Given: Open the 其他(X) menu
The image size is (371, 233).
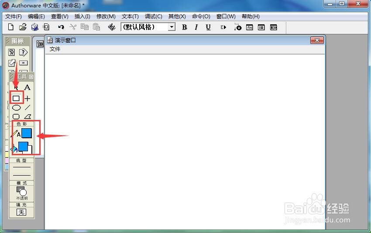Looking at the screenshot, I should 177,17.
